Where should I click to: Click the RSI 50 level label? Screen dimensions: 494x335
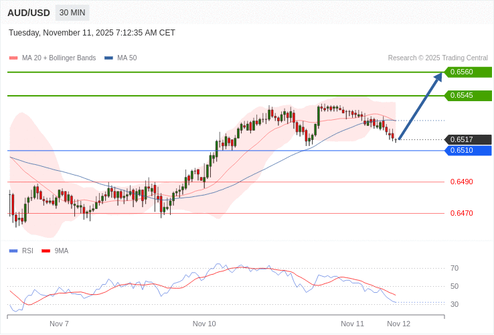455,286
